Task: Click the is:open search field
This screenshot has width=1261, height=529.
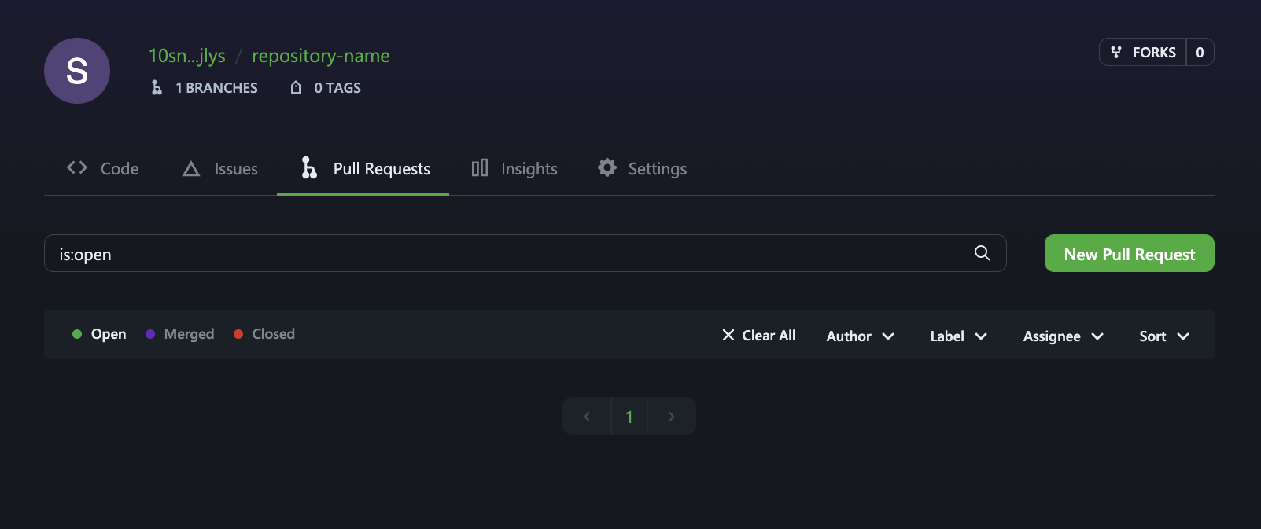Action: point(525,253)
